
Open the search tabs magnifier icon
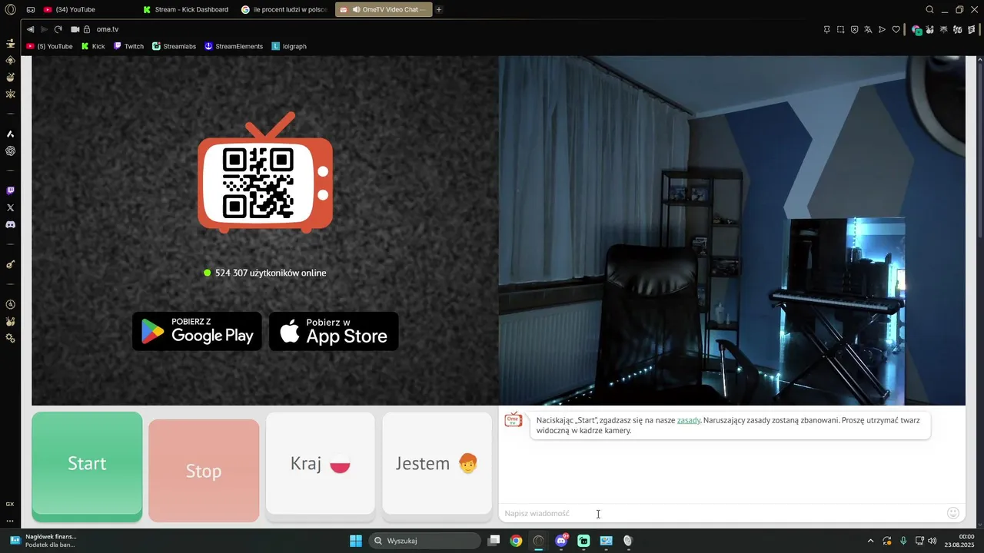click(929, 10)
